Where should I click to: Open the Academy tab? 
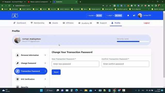click(85, 23)
